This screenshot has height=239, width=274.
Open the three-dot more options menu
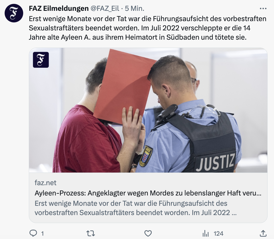(x=263, y=8)
